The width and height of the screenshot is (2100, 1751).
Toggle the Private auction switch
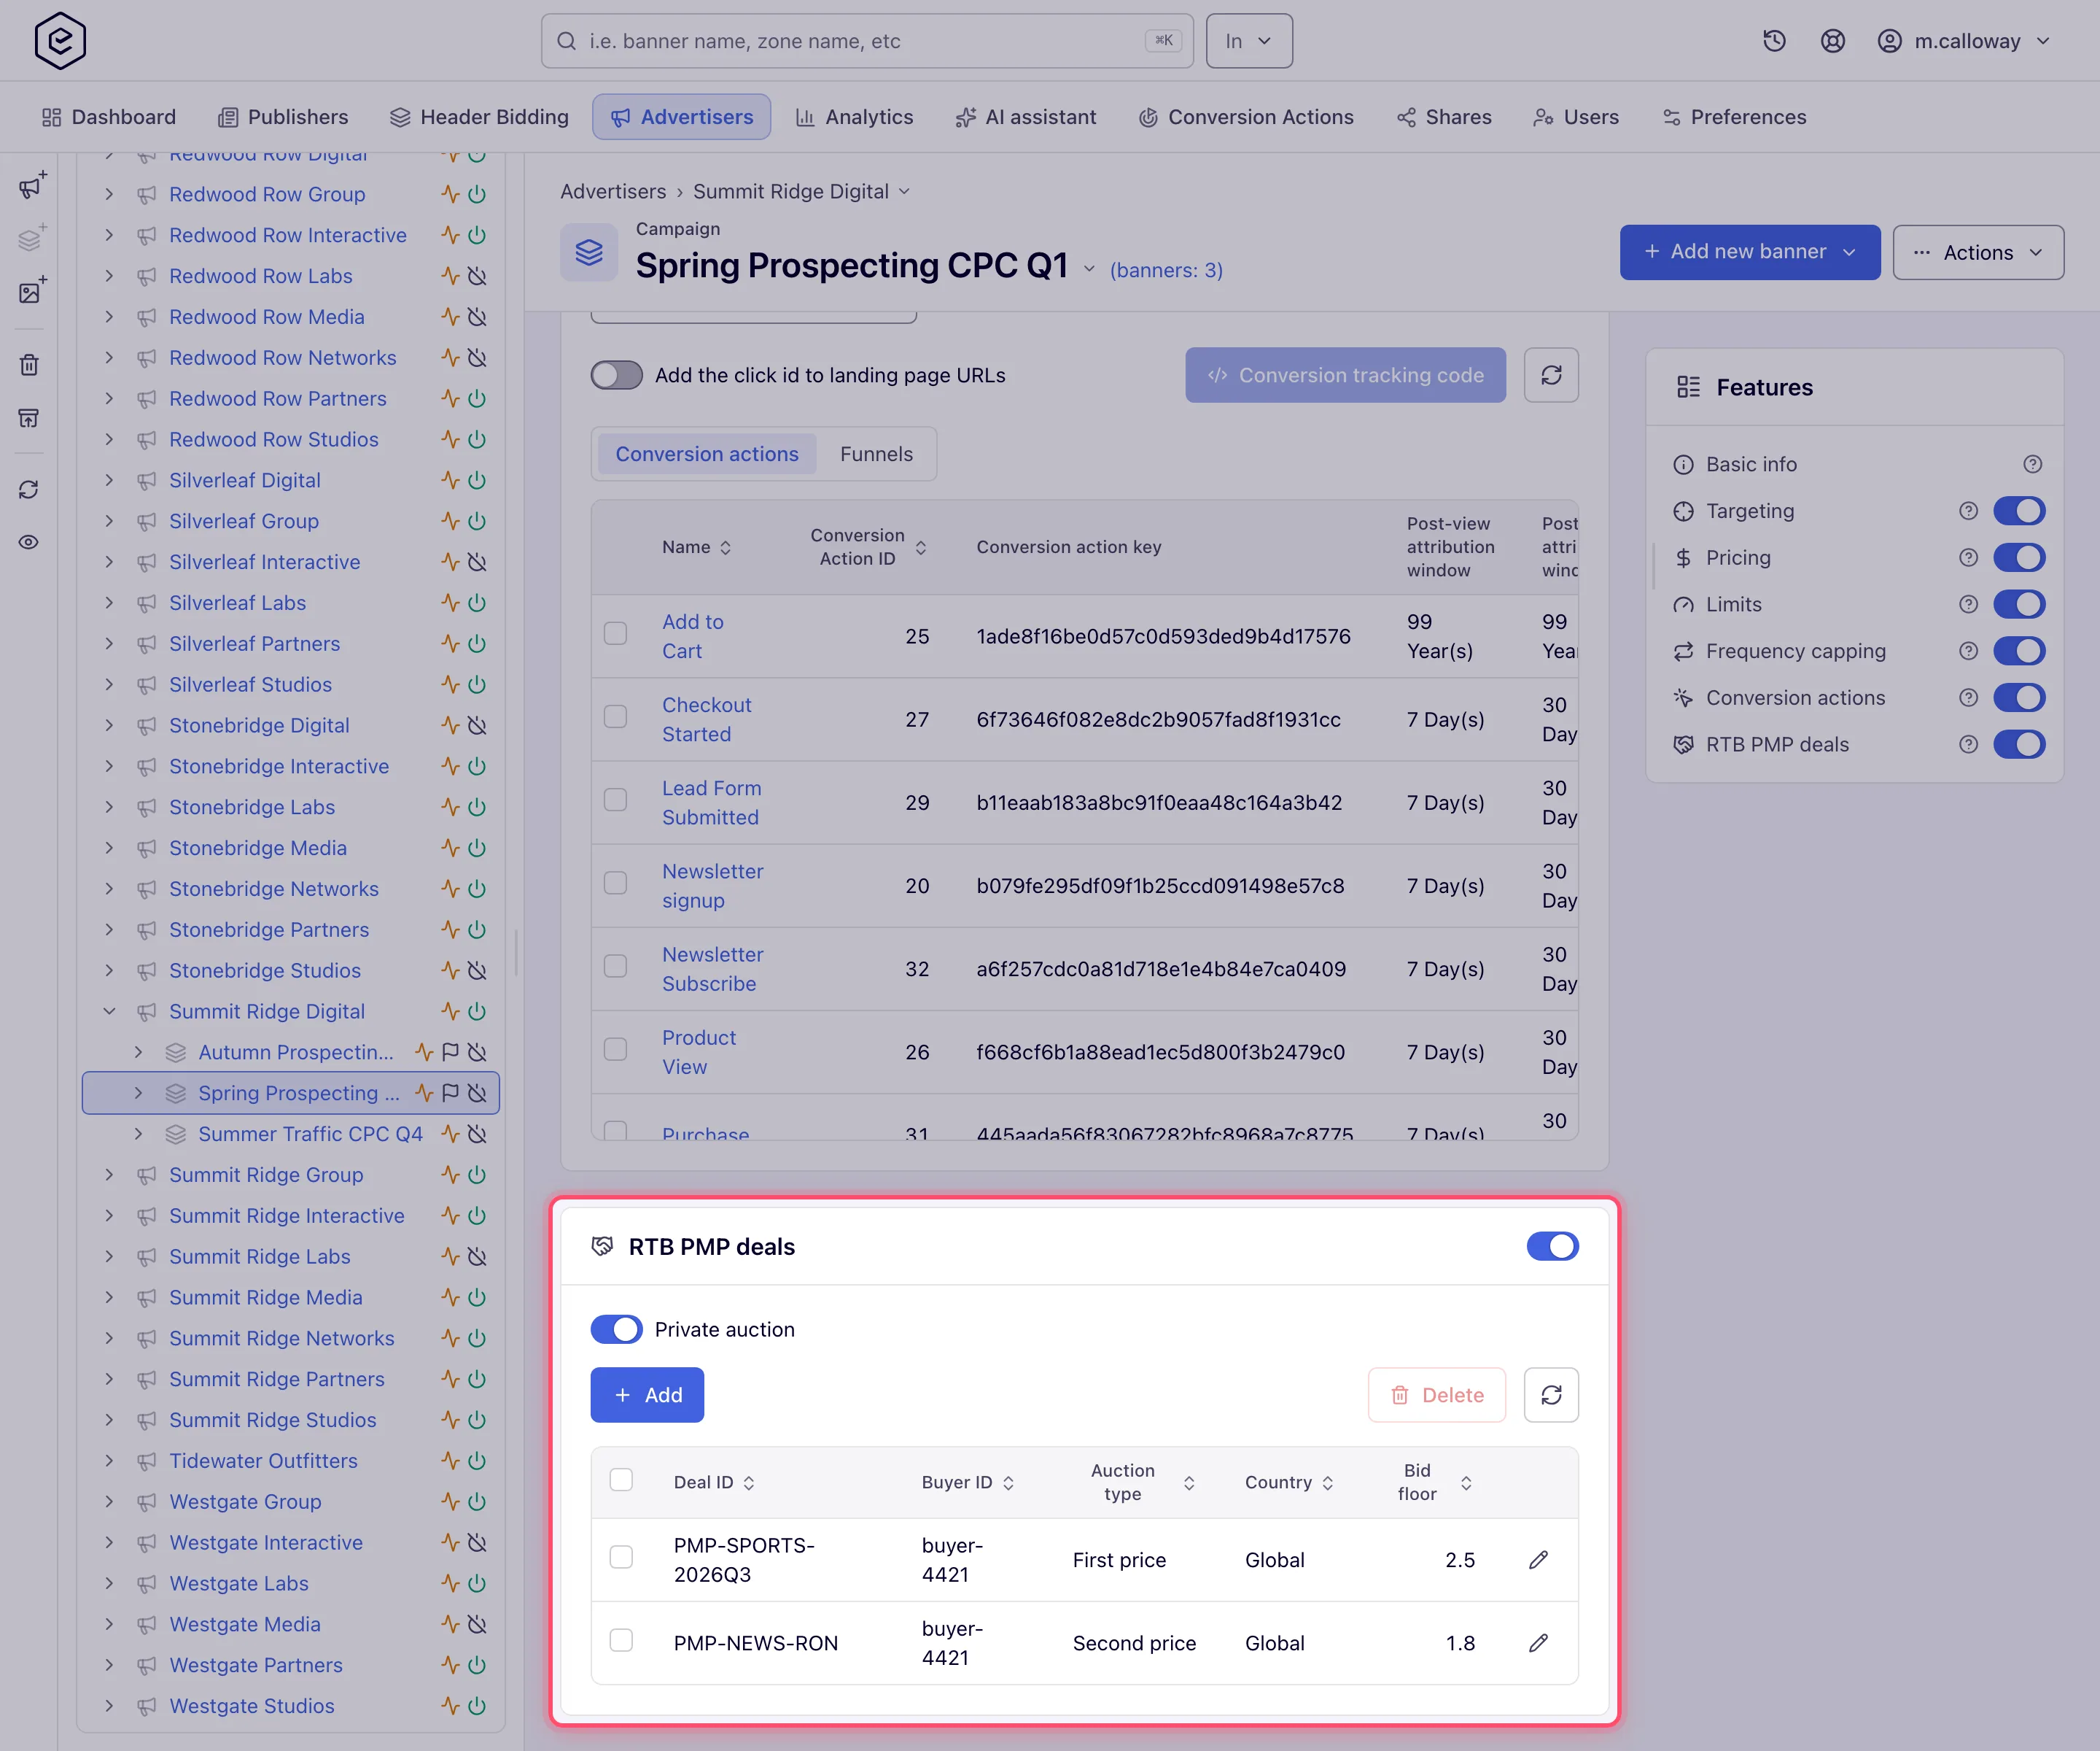click(616, 1330)
